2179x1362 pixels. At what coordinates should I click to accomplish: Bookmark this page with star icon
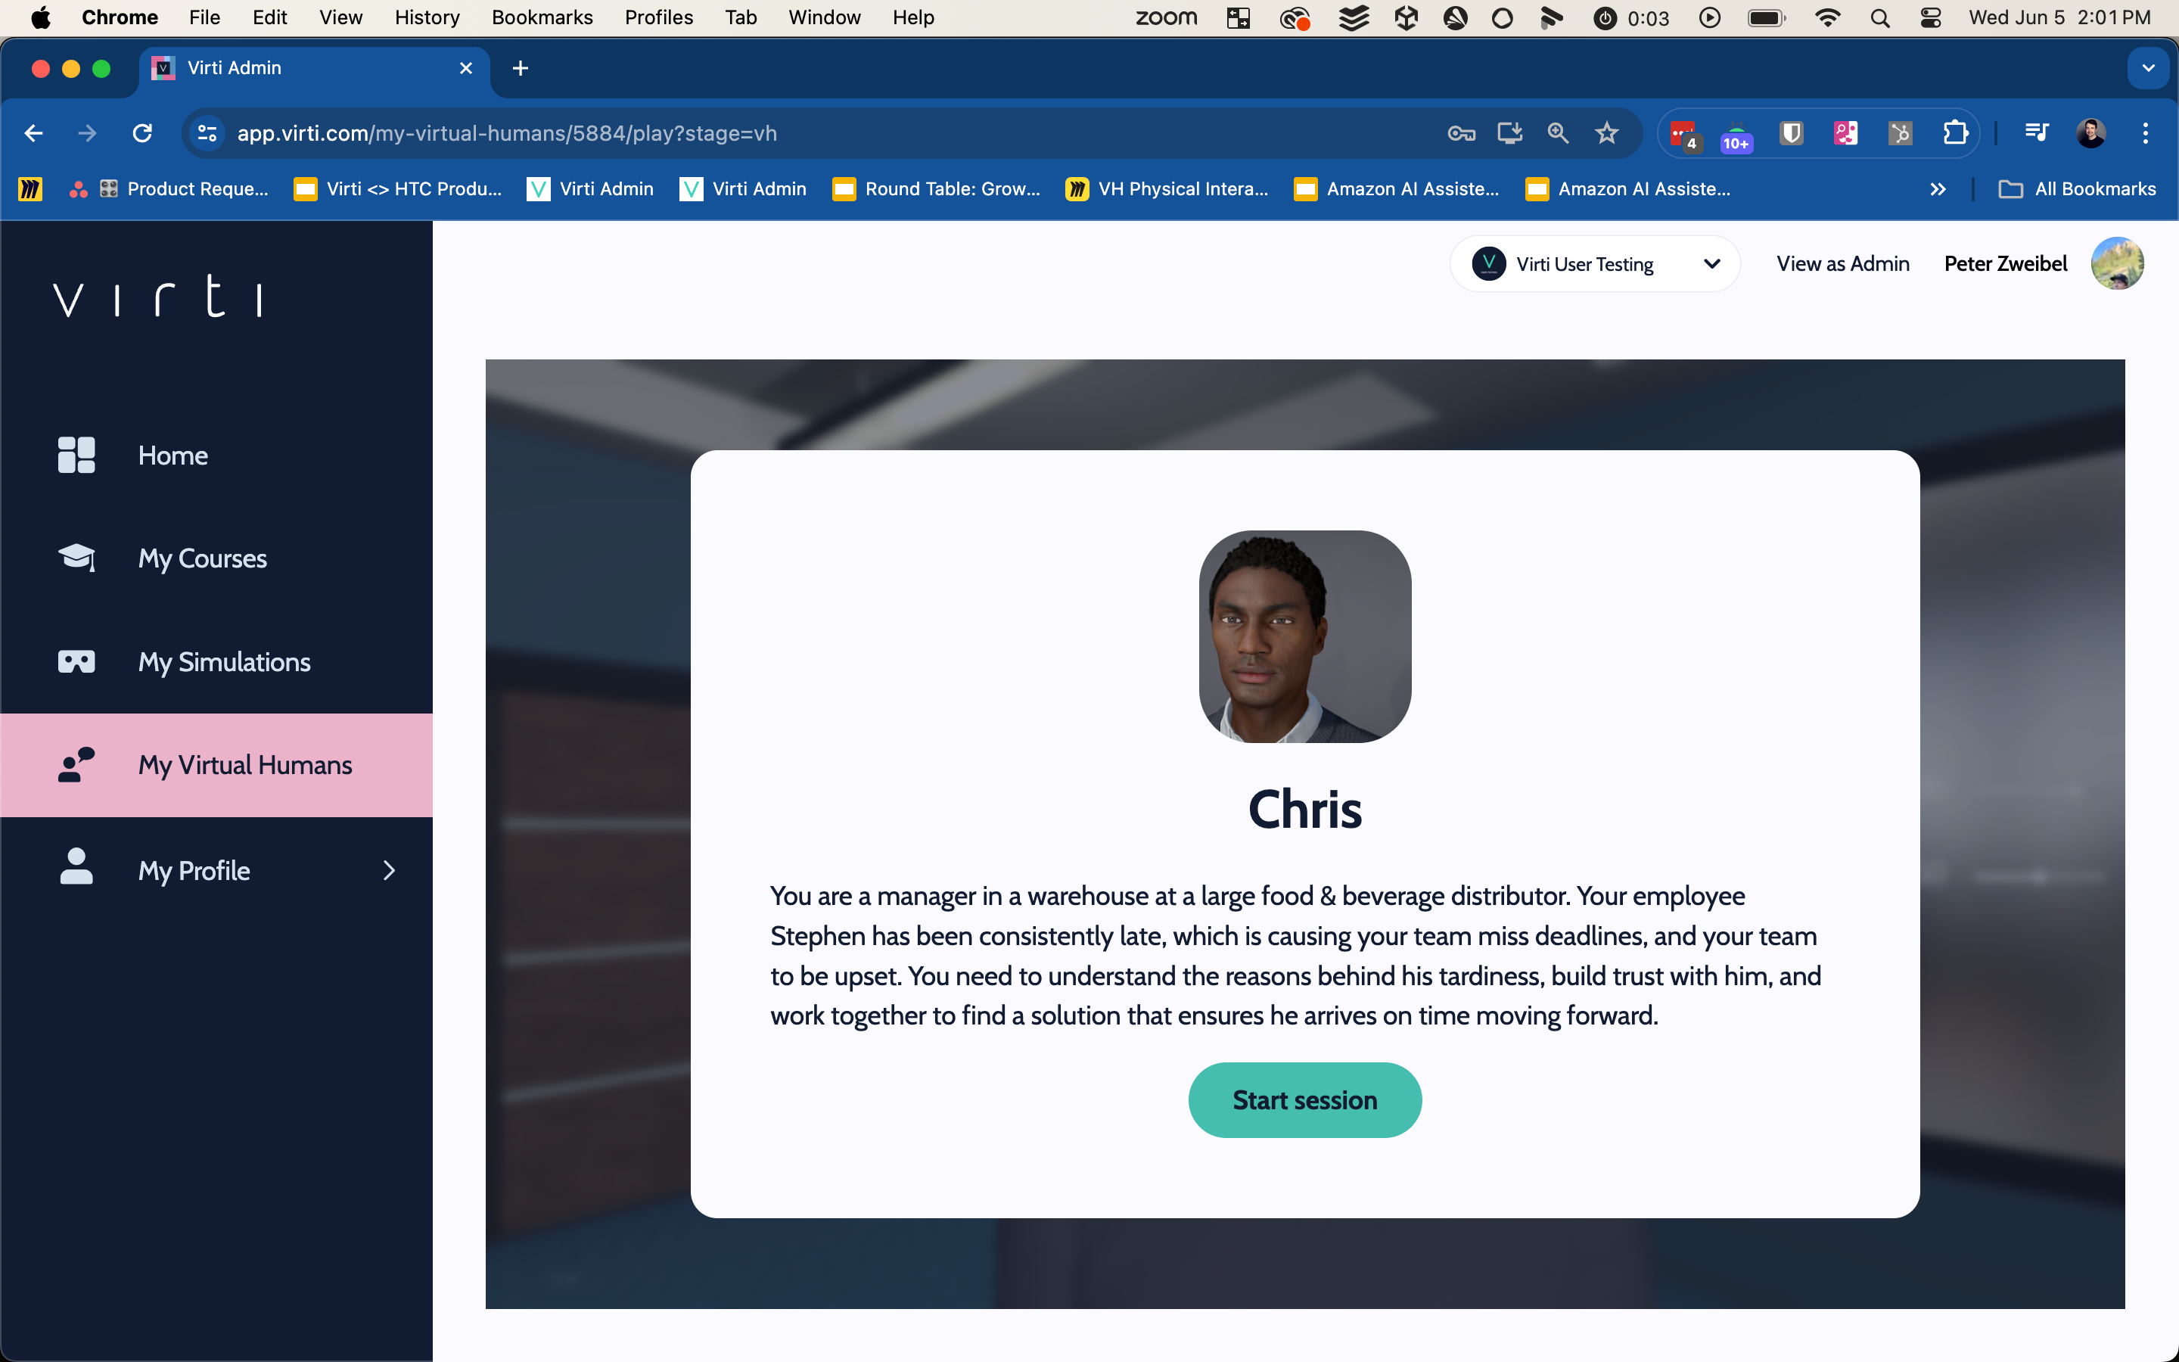[1606, 133]
